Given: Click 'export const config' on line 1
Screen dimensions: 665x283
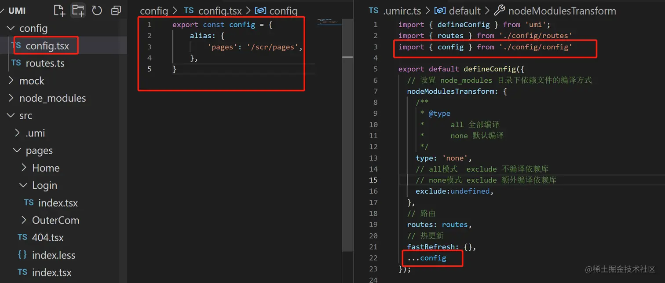Looking at the screenshot, I should pyautogui.click(x=214, y=25).
